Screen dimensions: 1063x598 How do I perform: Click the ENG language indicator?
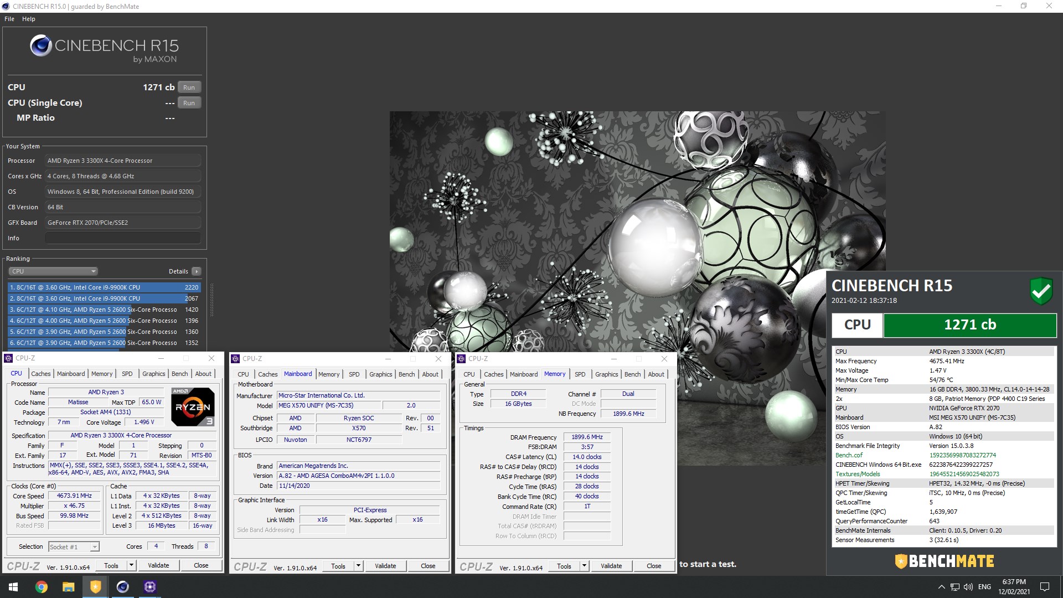[x=984, y=587]
